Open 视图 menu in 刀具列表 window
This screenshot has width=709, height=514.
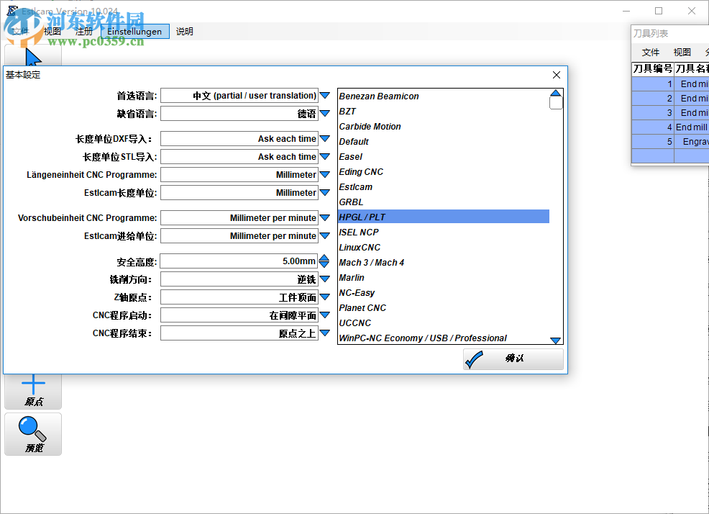point(682,52)
